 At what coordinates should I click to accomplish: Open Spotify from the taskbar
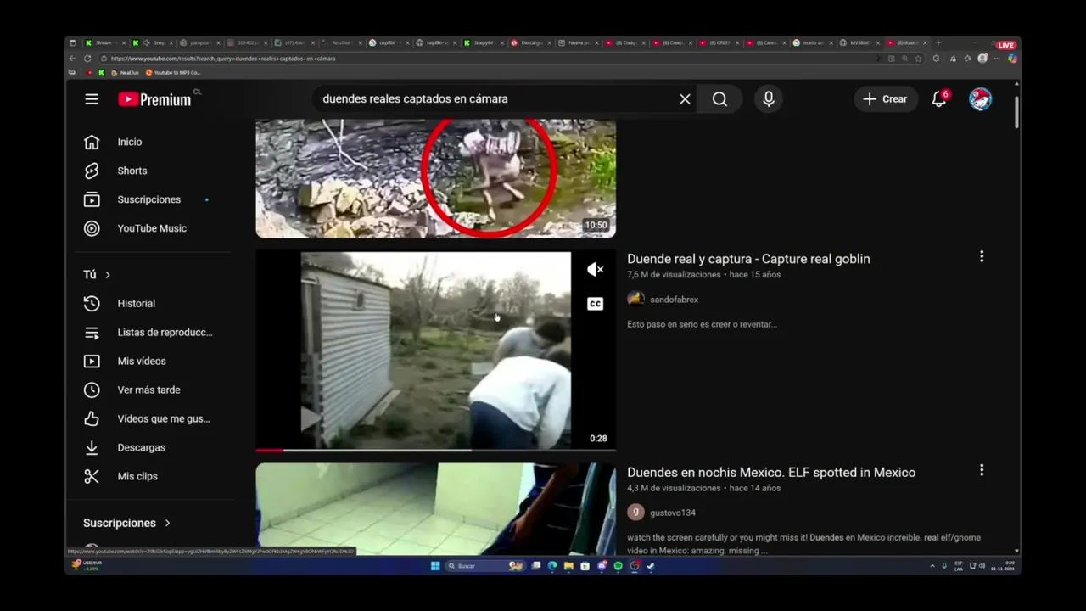[618, 566]
